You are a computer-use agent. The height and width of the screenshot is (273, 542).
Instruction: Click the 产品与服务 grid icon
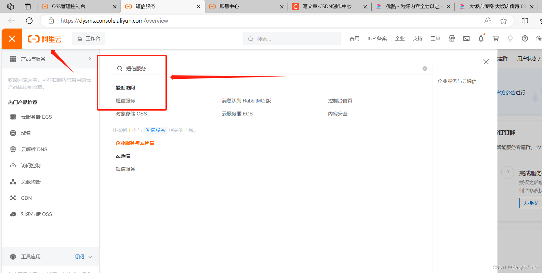13,59
